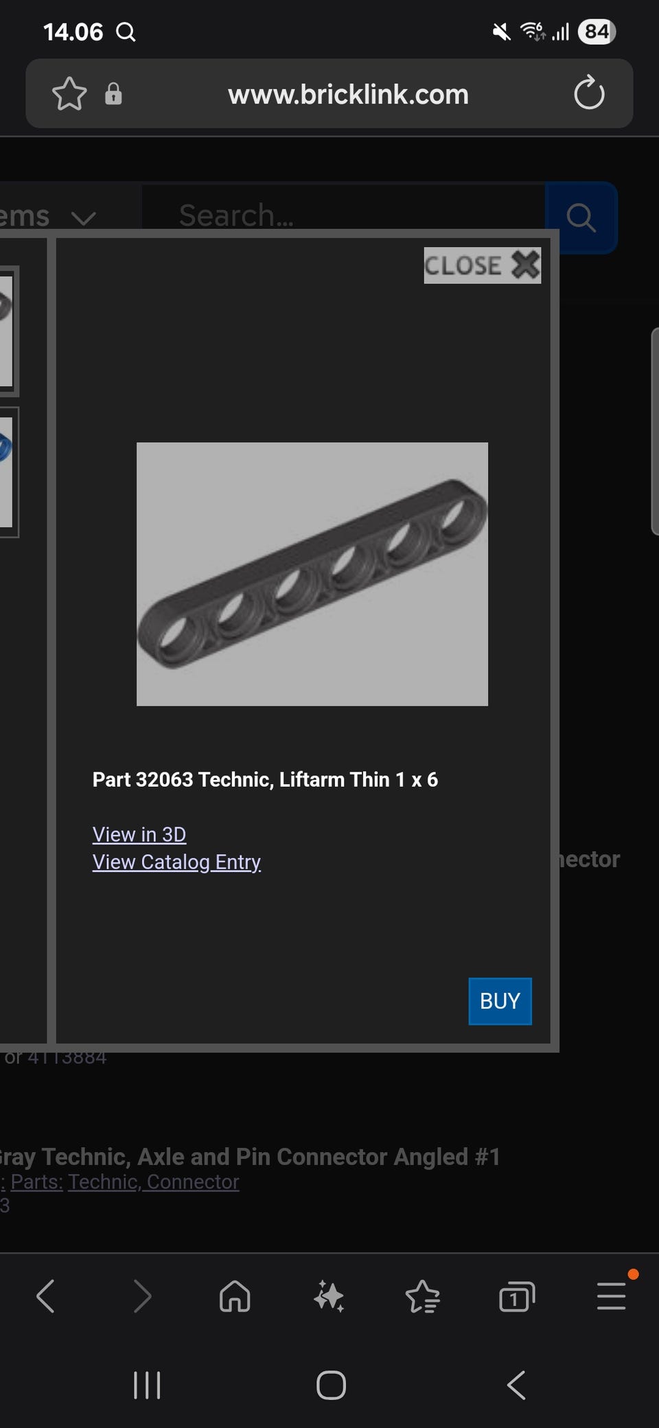
Task: Open View Catalog Entry link
Action: pos(176,862)
